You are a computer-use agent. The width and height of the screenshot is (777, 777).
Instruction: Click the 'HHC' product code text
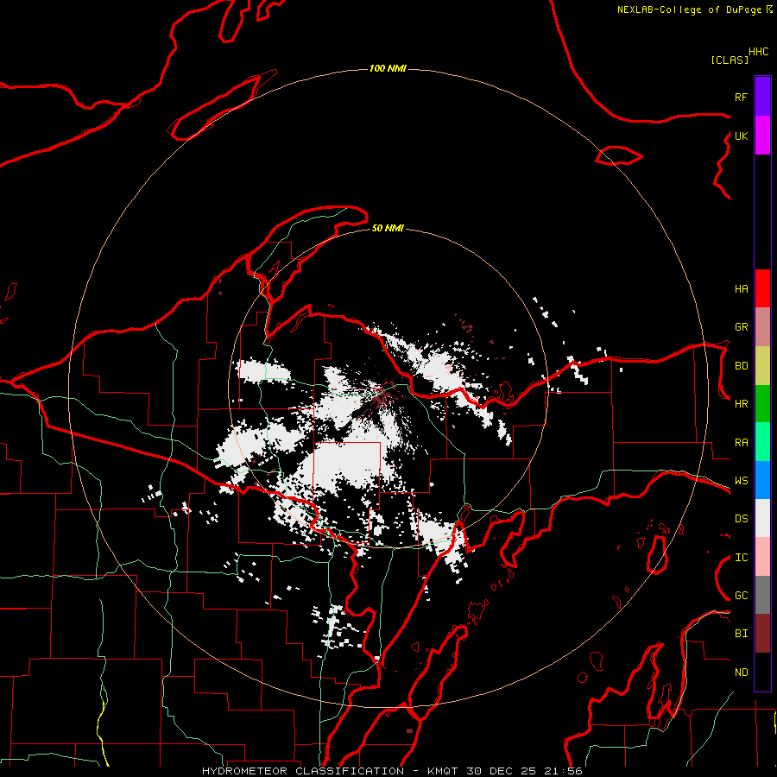point(758,52)
